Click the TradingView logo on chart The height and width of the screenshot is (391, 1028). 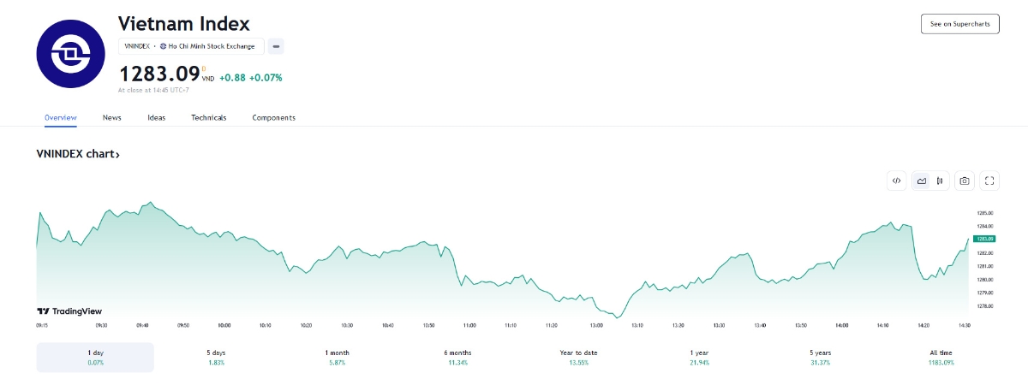[69, 311]
